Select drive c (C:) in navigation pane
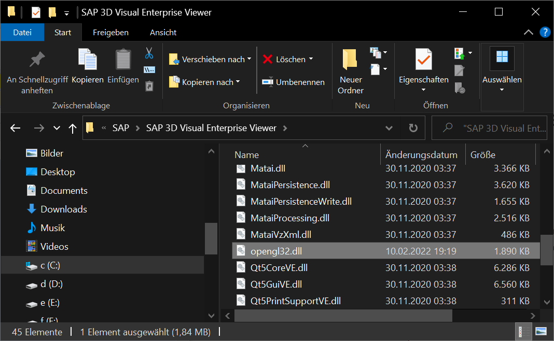 tap(103, 265)
